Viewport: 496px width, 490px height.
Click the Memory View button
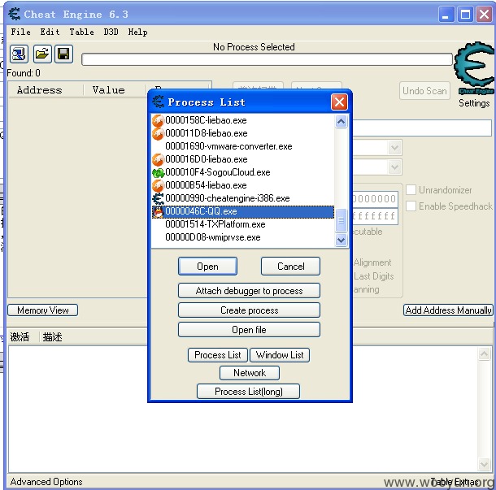tap(43, 310)
